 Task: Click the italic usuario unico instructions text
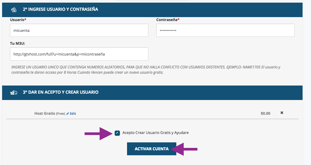pos(145,70)
